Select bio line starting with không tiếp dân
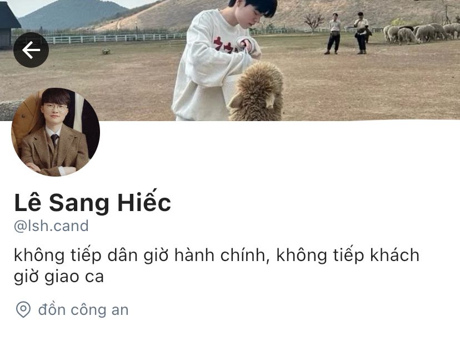Screen dimensions: 460x351 pos(217,255)
